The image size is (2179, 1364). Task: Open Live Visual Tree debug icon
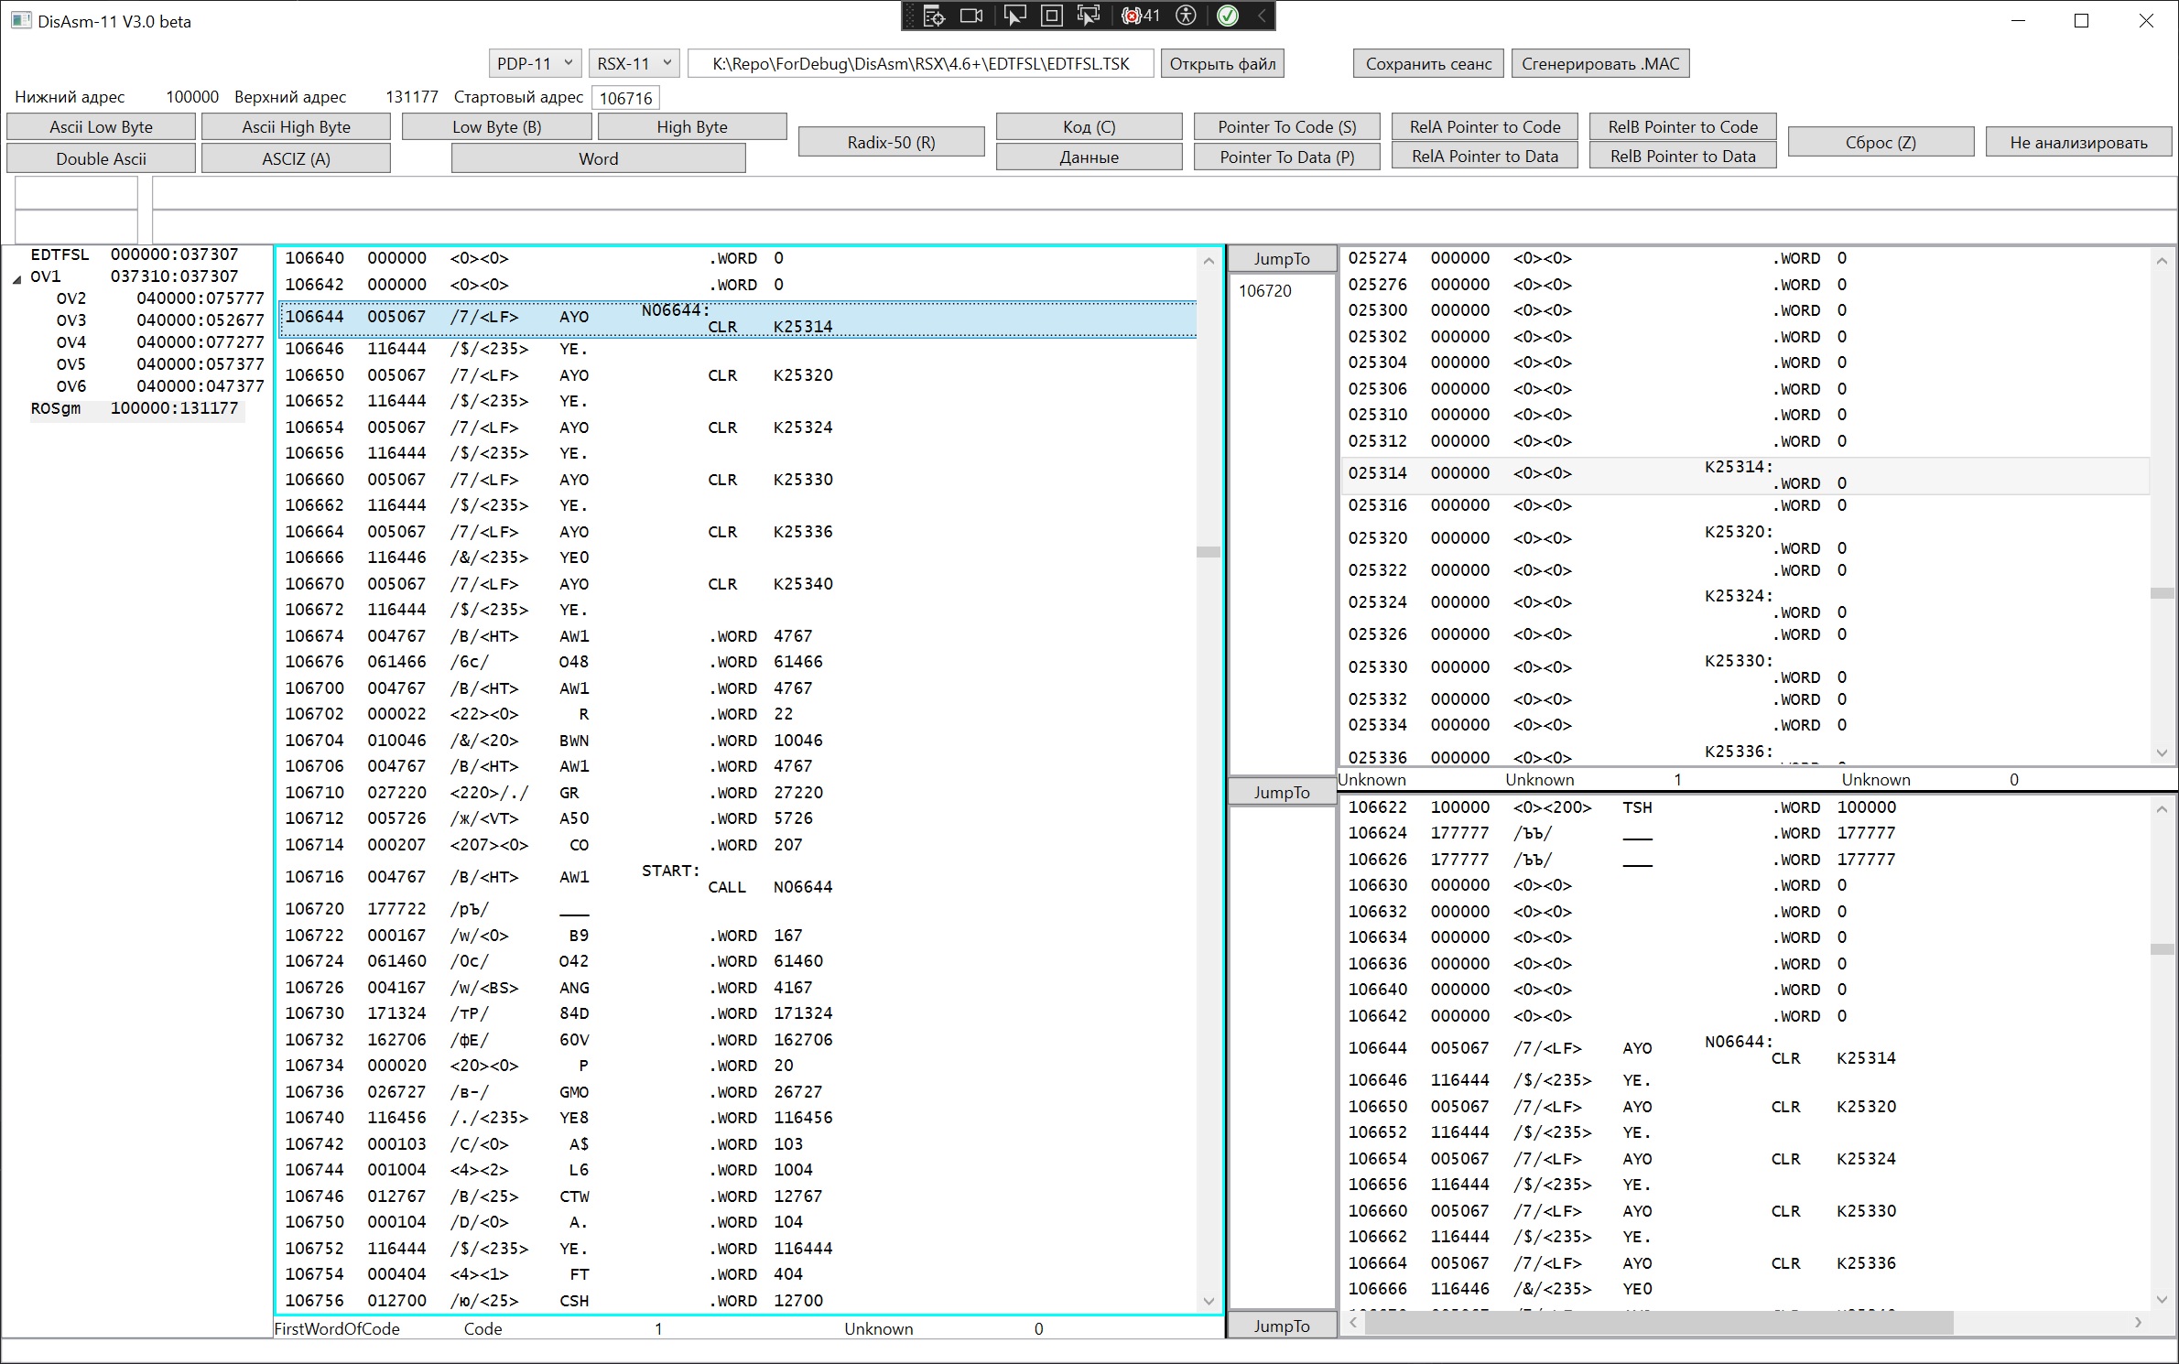click(933, 16)
